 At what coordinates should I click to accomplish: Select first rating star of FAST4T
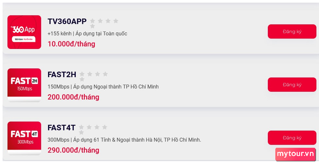pos(81,127)
